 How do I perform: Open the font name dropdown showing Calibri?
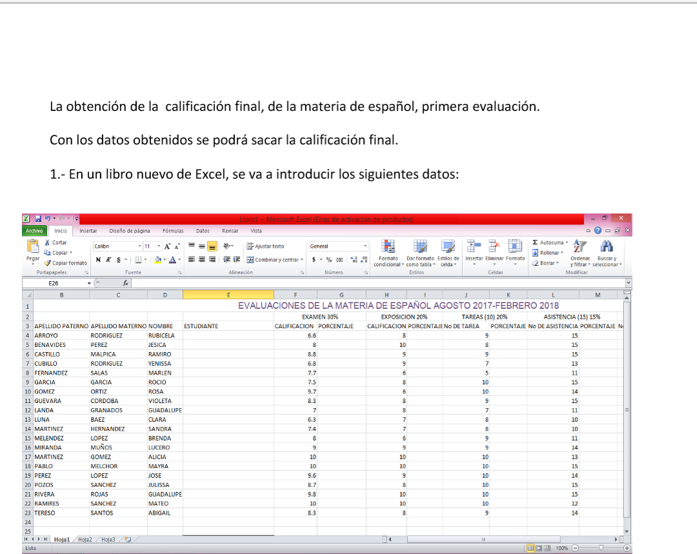[x=139, y=246]
